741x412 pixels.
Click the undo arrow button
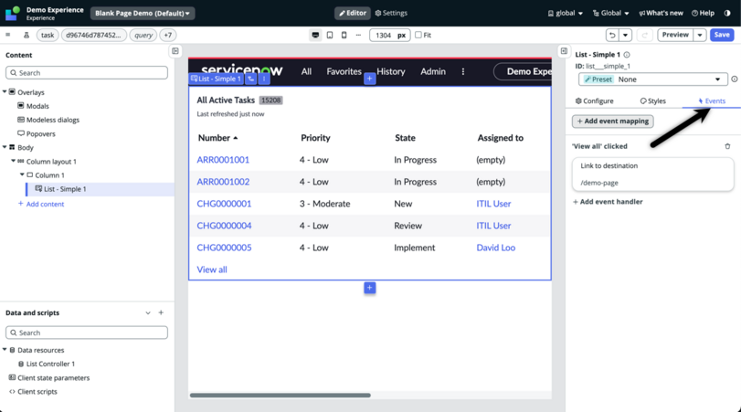pyautogui.click(x=612, y=35)
